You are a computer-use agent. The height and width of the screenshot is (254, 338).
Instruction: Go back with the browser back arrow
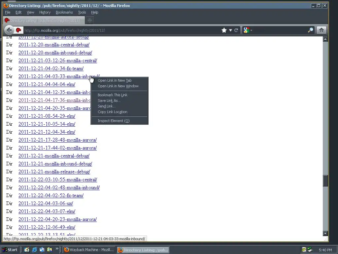[x=9, y=30]
